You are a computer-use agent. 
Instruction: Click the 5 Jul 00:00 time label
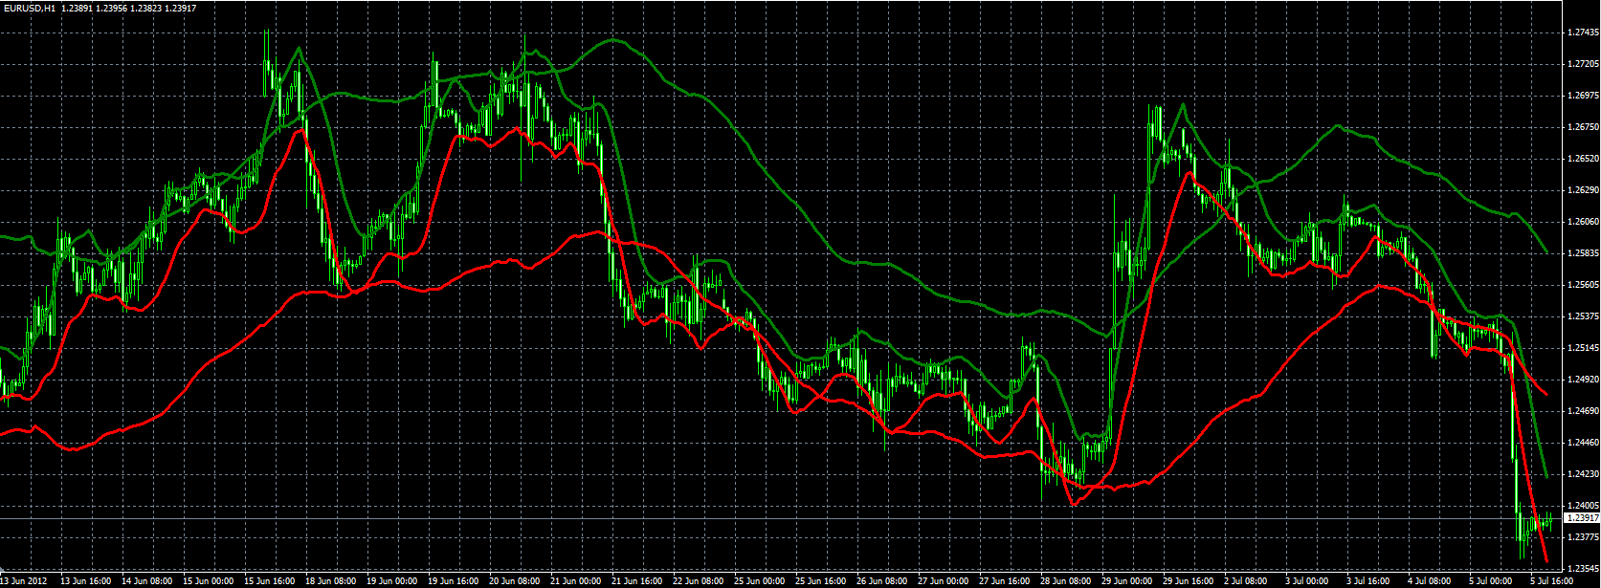point(1492,581)
